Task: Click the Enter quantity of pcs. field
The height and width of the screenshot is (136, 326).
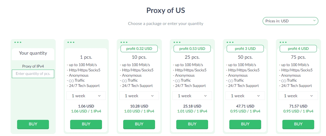Action: (33, 74)
